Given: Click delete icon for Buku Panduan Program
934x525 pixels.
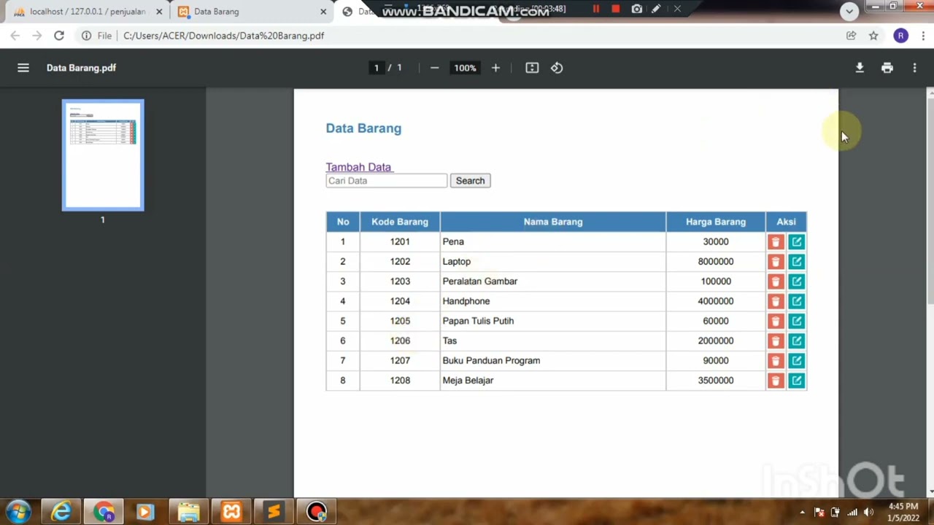Looking at the screenshot, I should [776, 360].
